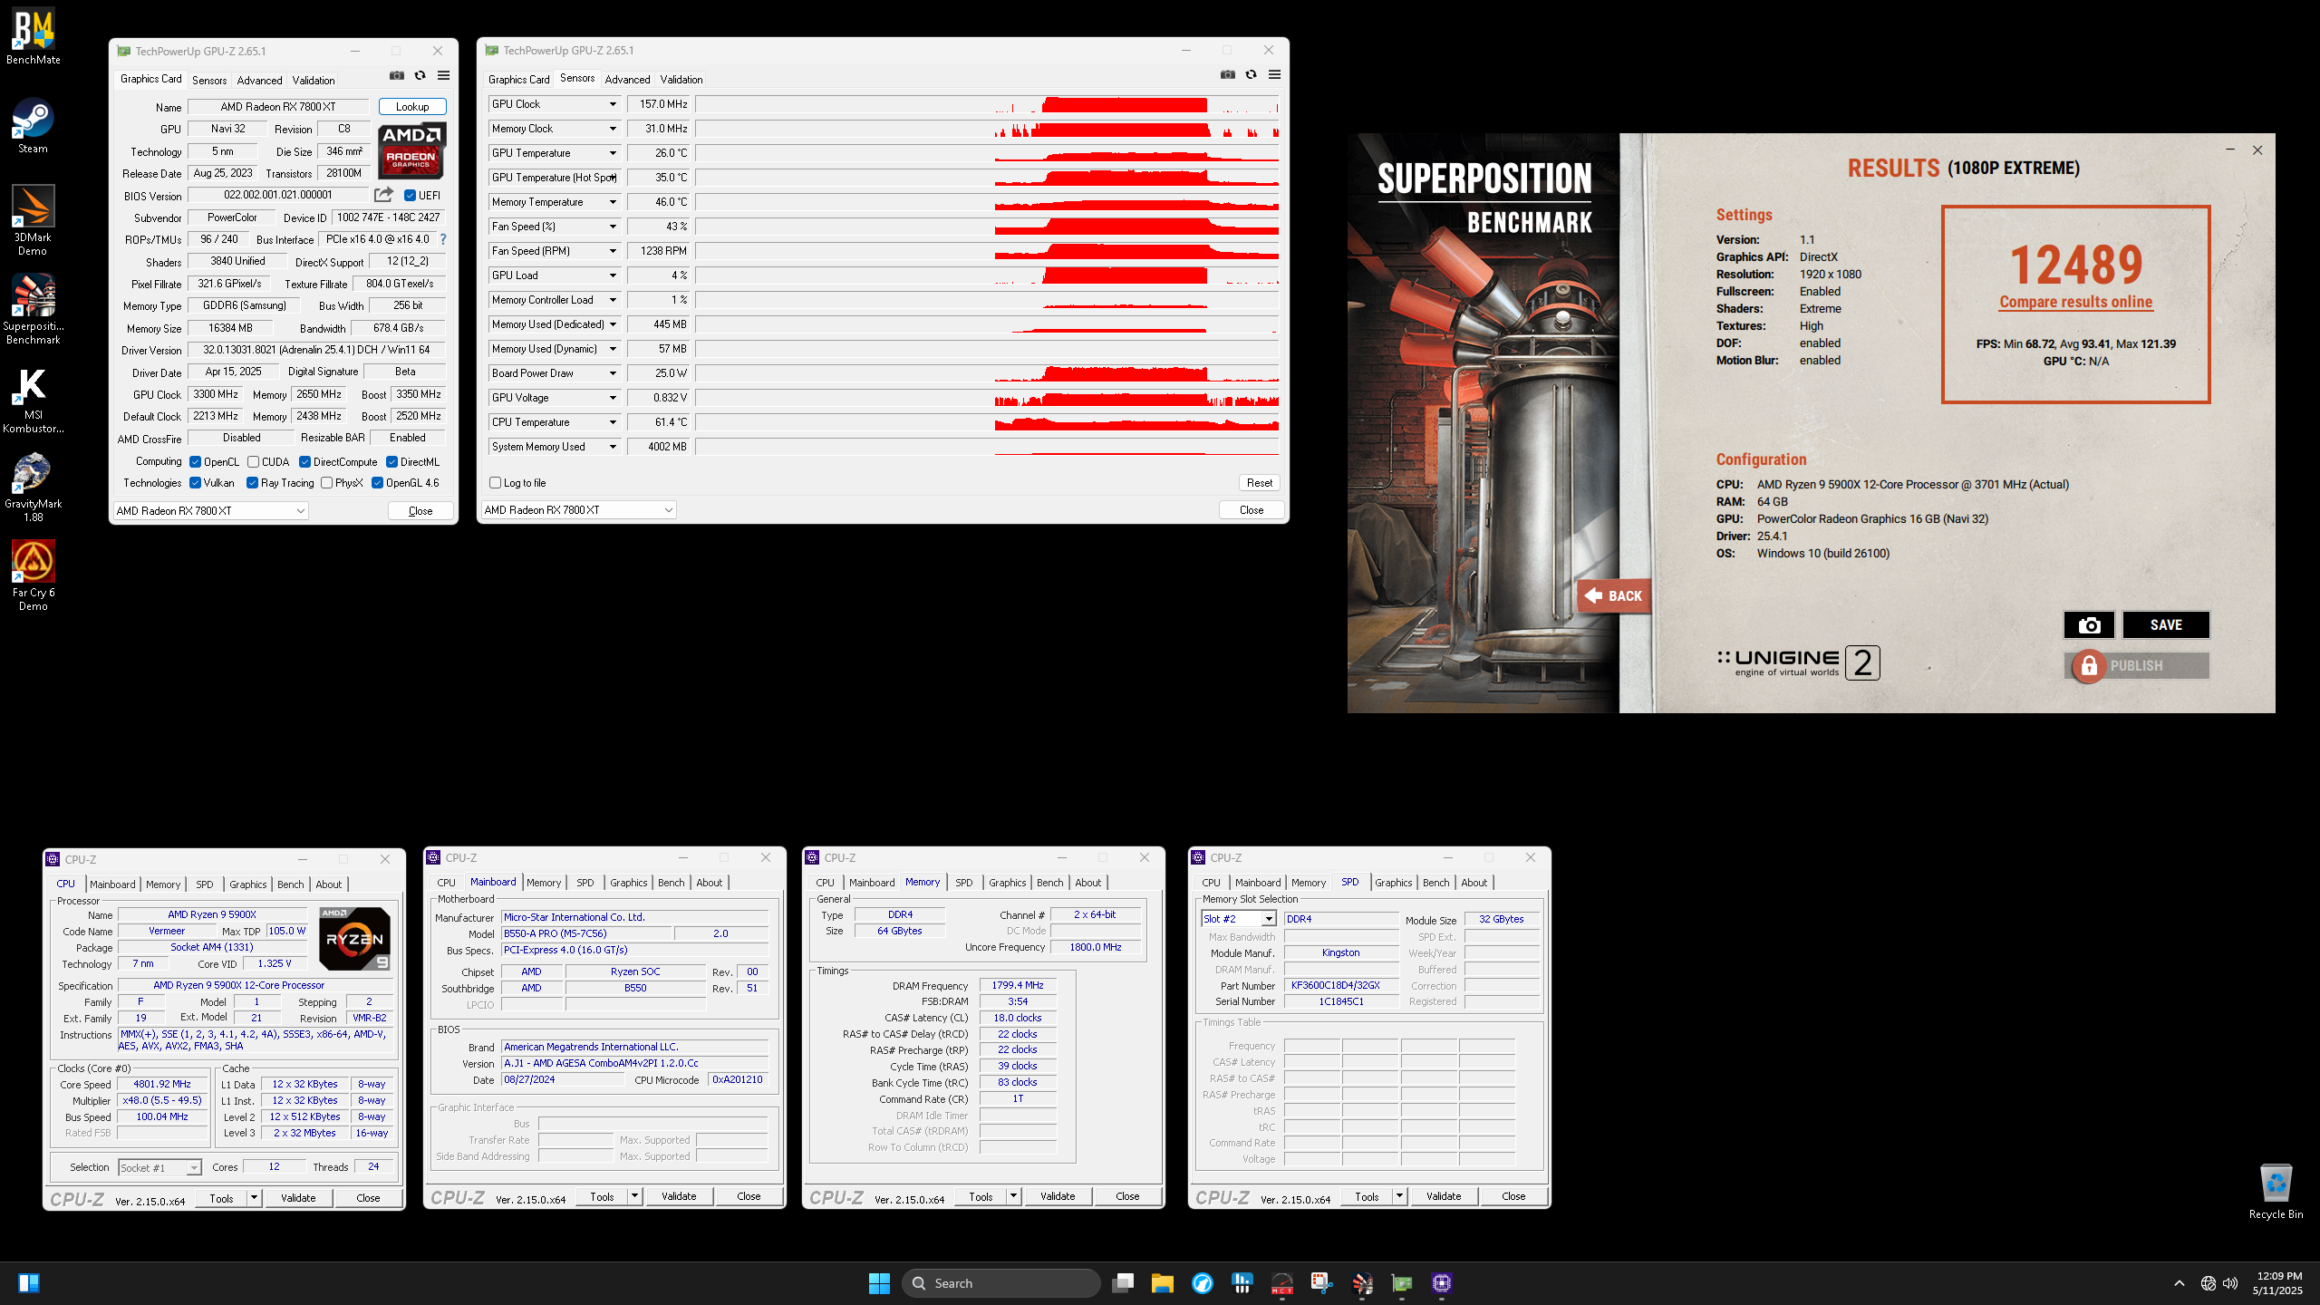This screenshot has width=2320, height=1305.
Task: Open the BenchMate desktop shortcut
Action: [x=34, y=38]
